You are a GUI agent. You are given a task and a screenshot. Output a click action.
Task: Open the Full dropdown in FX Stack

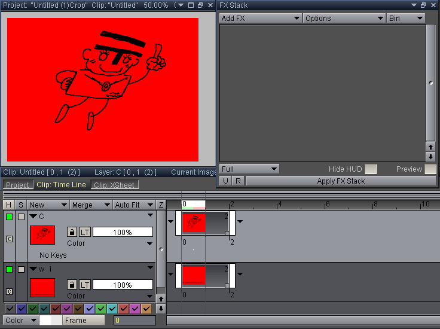249,169
